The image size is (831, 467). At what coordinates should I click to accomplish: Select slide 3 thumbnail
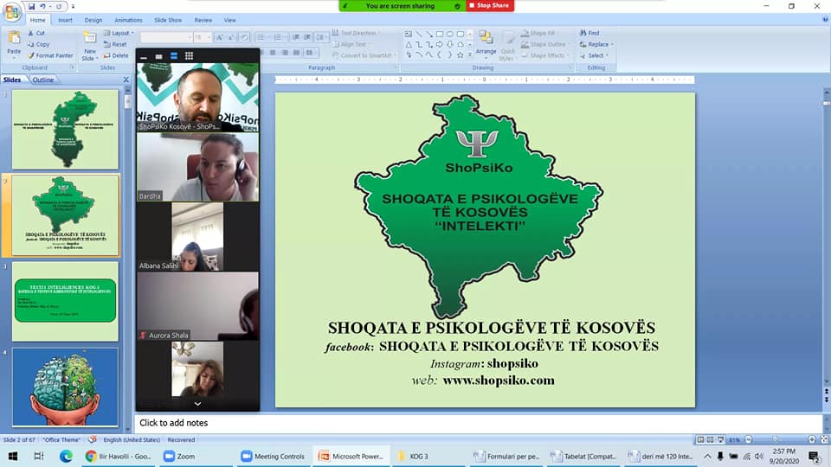[x=65, y=301]
